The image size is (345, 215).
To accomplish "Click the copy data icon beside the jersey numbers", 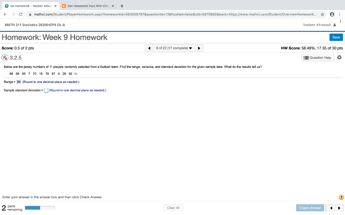I will [75, 74].
